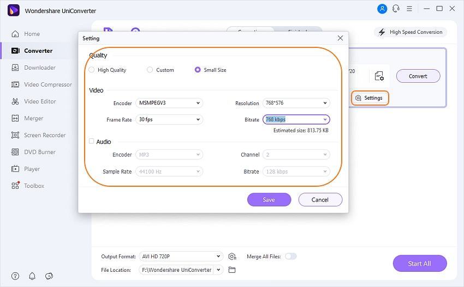Click the Video Editor scissors icon
This screenshot has width=464, height=287.
click(x=15, y=101)
